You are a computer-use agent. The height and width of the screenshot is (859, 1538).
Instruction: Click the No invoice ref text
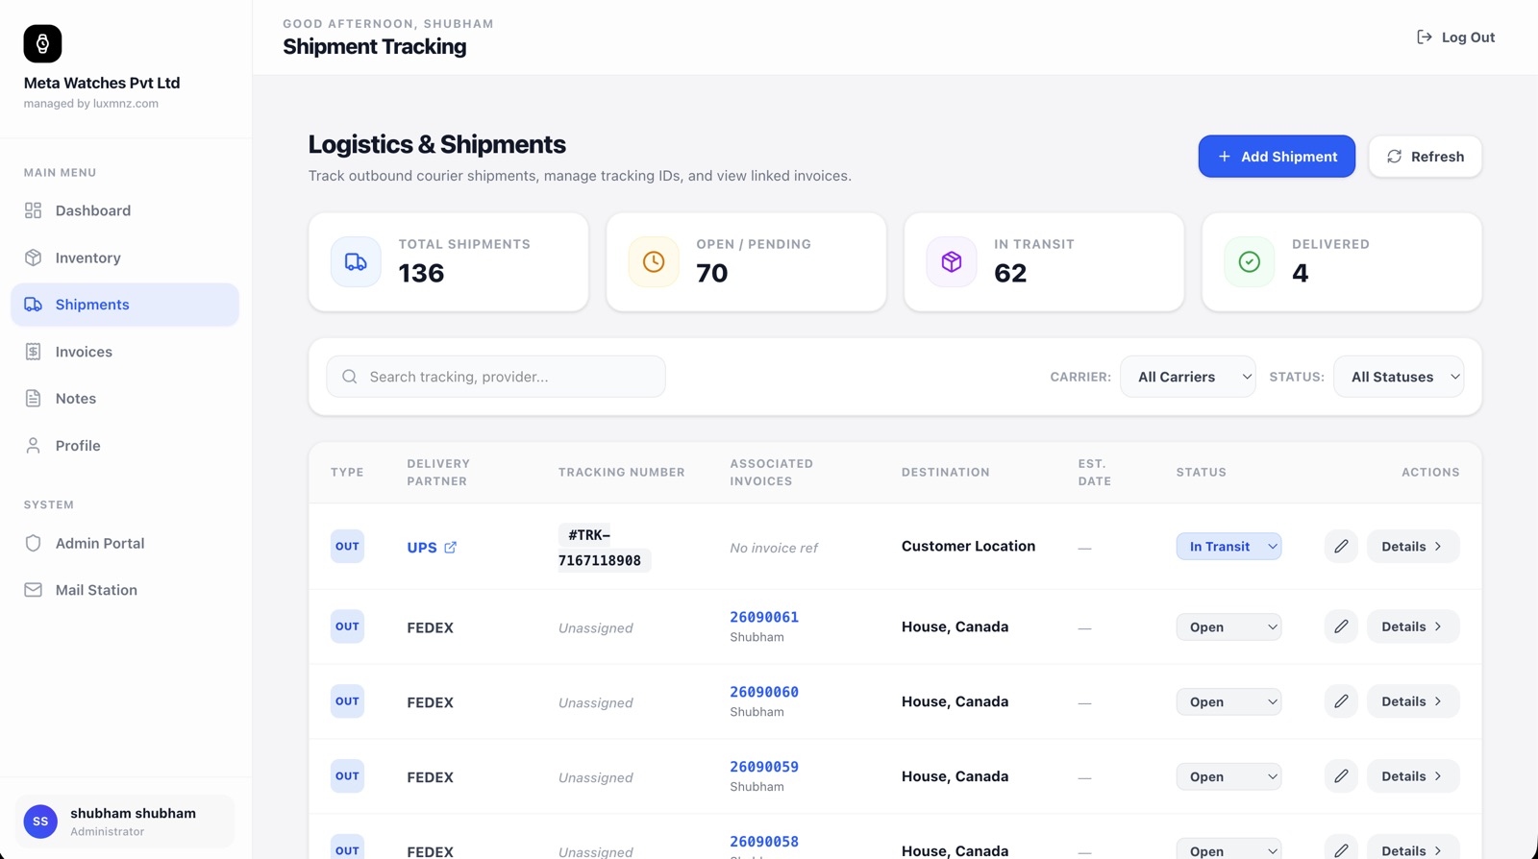774,548
